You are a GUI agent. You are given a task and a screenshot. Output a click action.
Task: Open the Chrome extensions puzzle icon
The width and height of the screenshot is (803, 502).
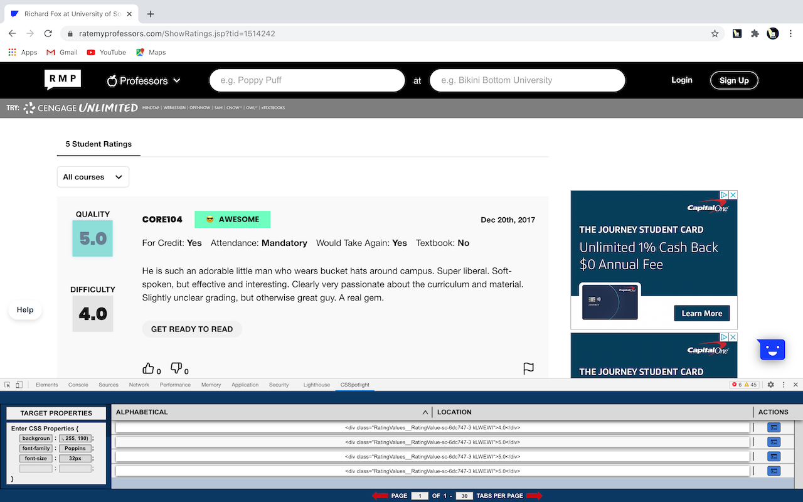pyautogui.click(x=755, y=33)
